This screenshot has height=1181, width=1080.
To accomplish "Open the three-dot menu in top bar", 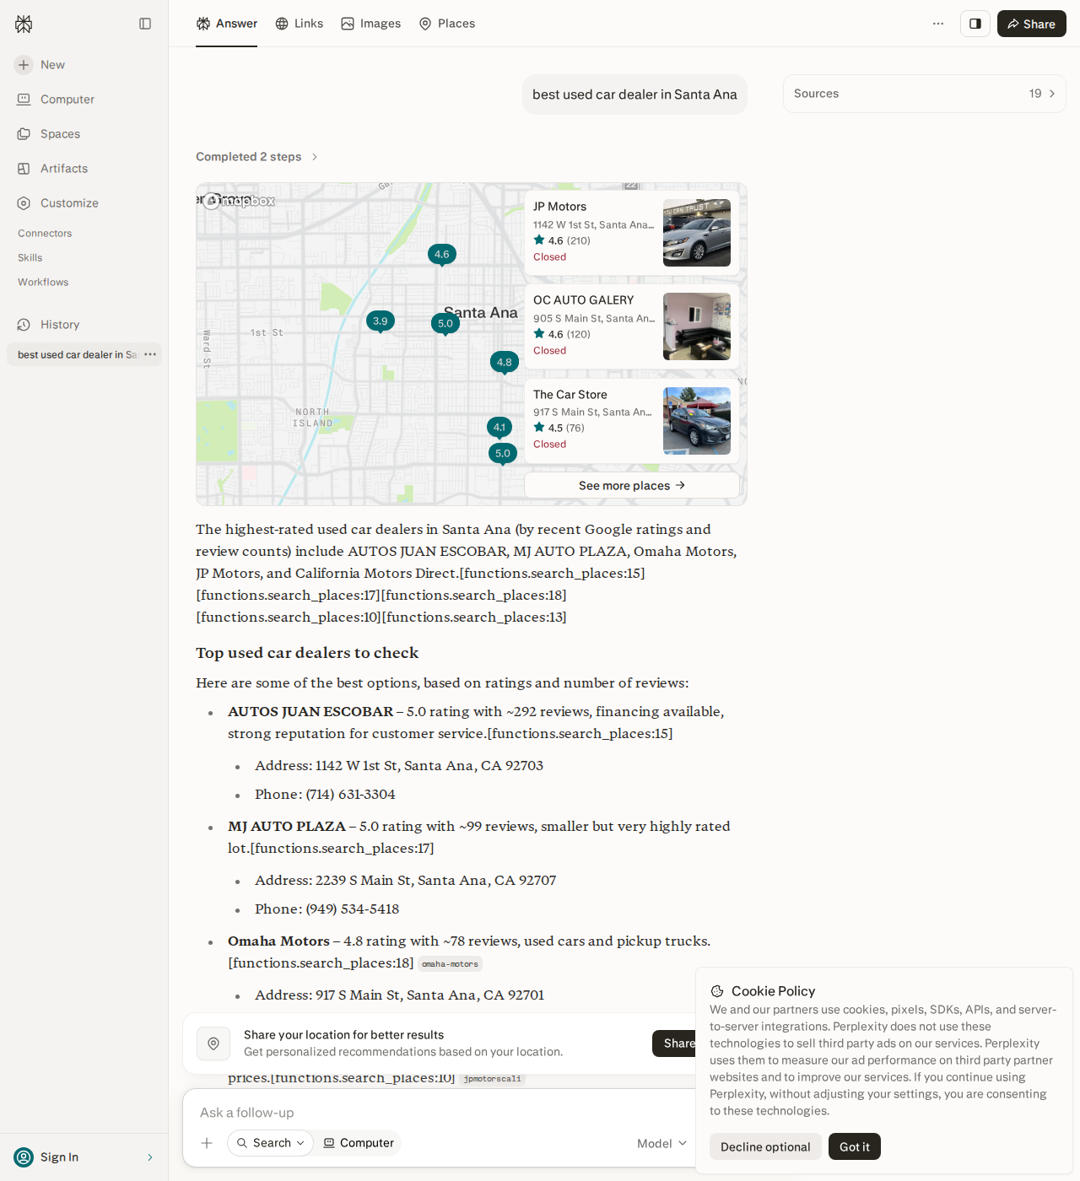I will 938,24.
